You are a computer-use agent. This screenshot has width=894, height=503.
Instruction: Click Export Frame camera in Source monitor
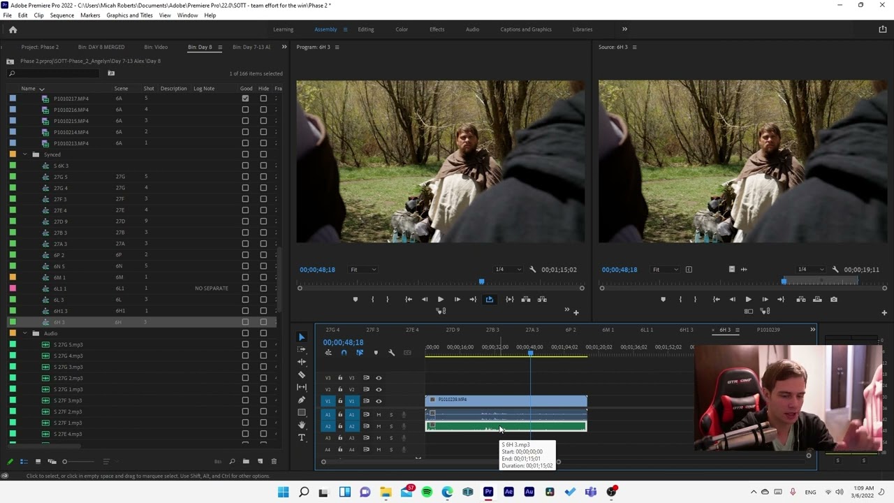pyautogui.click(x=834, y=299)
